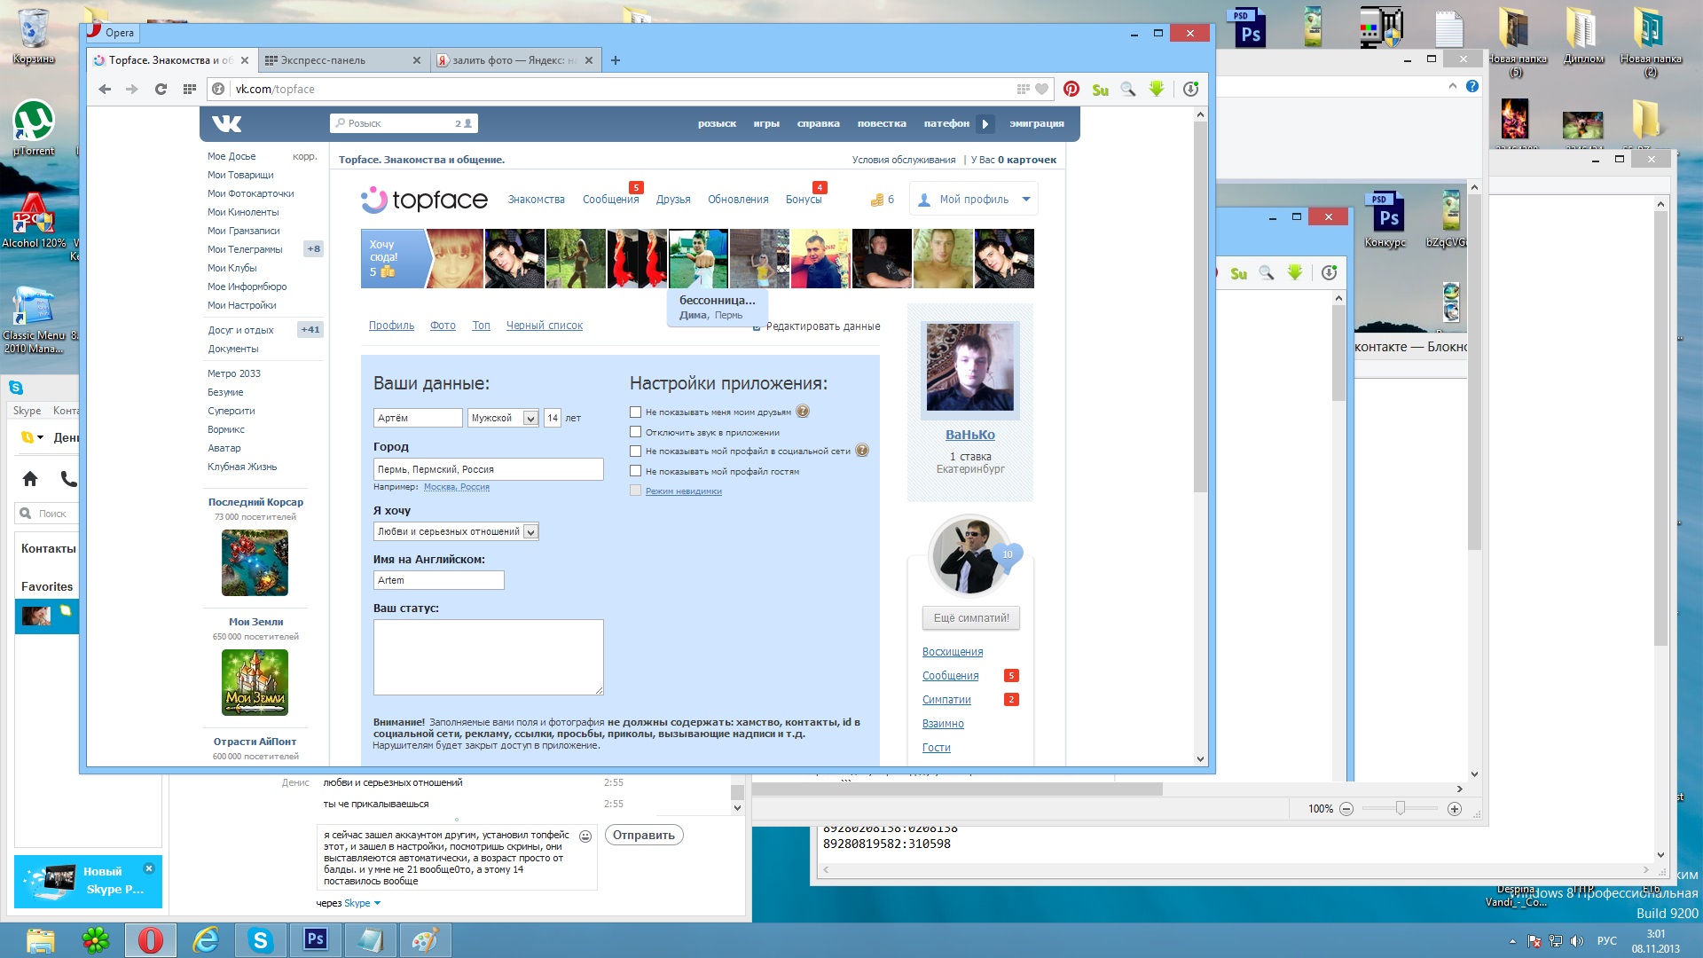The height and width of the screenshot is (958, 1703).
Task: Switch to 'залить фото — Яндекс' tab
Action: [x=516, y=60]
